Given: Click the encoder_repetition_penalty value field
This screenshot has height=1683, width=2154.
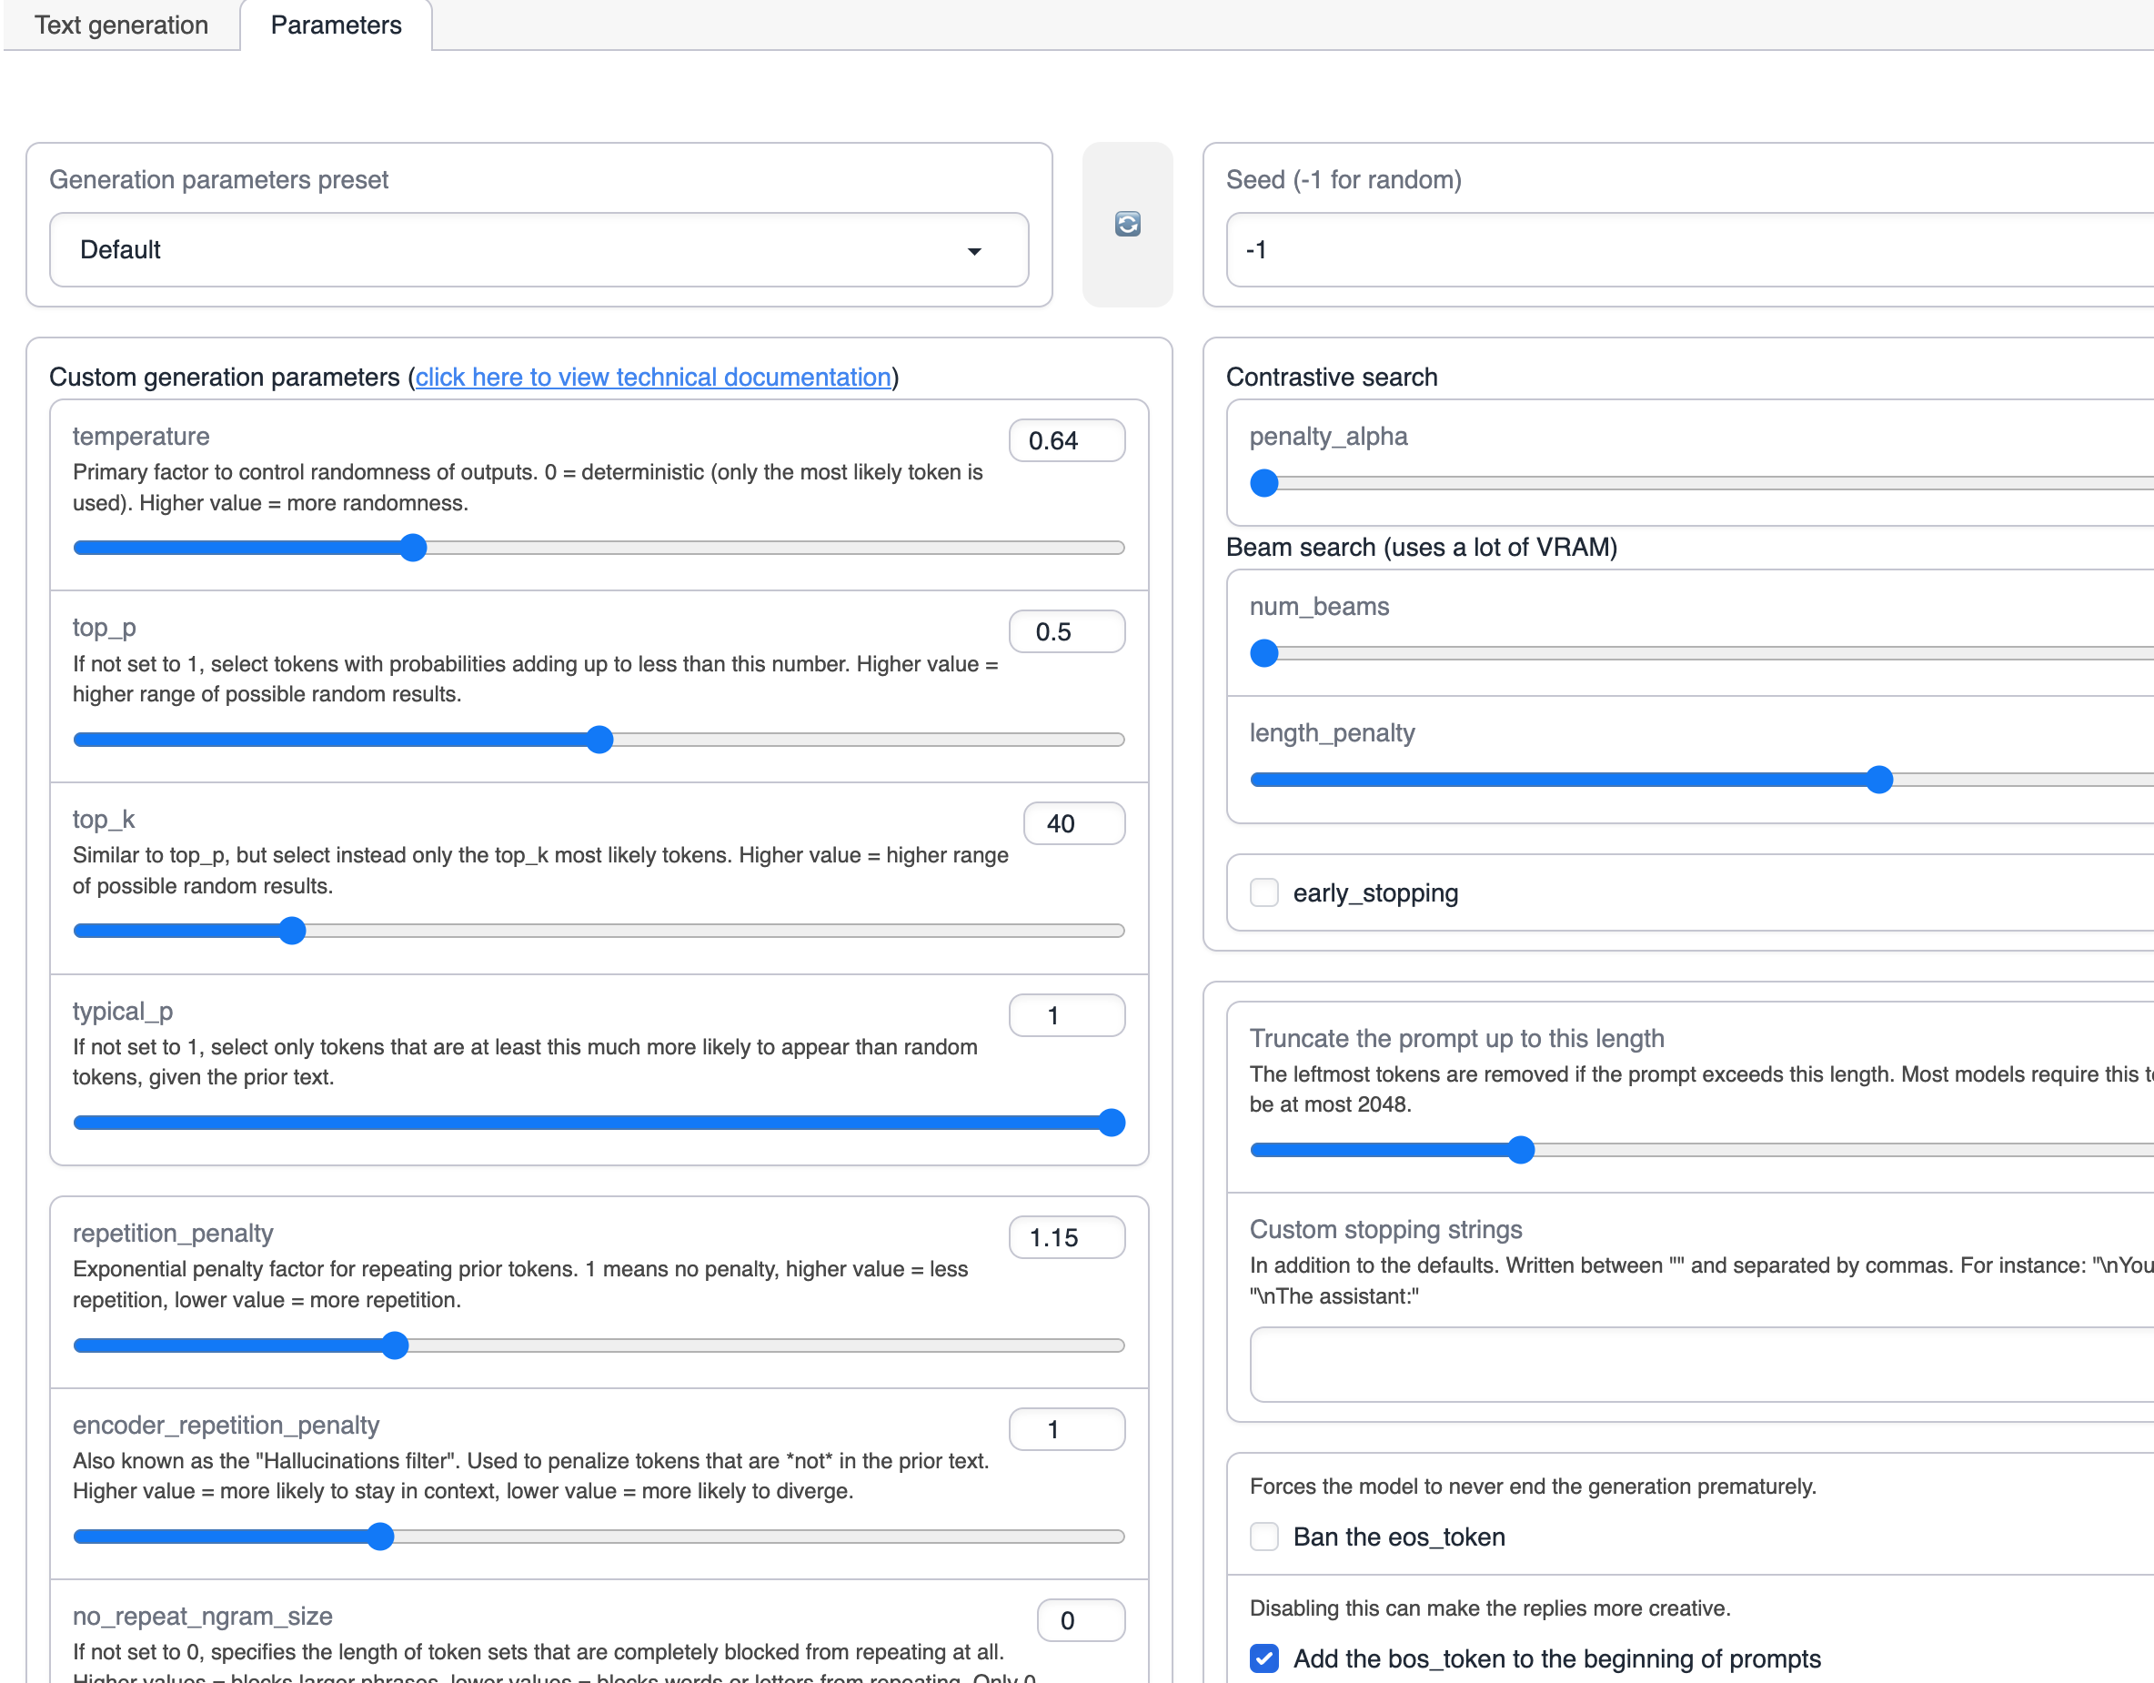Looking at the screenshot, I should pyautogui.click(x=1067, y=1428).
